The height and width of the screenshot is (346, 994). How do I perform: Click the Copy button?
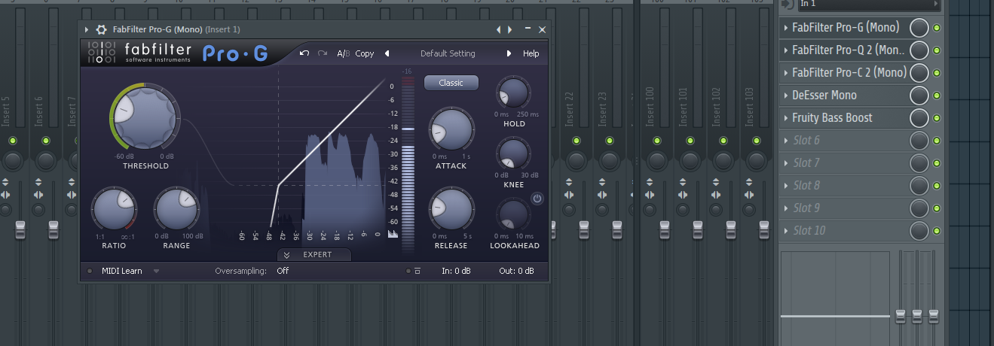coord(365,53)
